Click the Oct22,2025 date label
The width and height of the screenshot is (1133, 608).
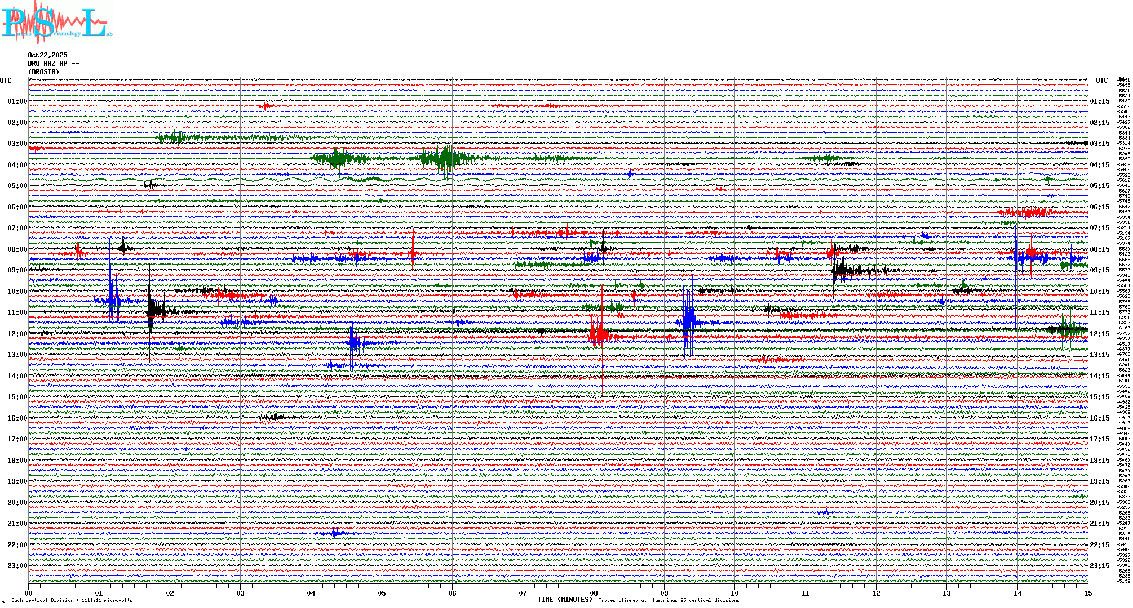47,55
